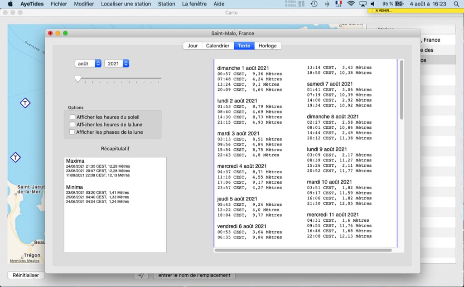Click the location arrow button in the Carte window
The image size is (464, 287).
[141, 276]
